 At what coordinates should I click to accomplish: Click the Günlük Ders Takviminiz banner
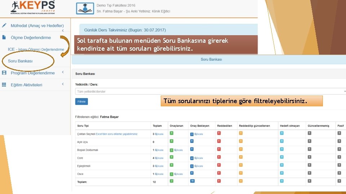(x=168, y=29)
